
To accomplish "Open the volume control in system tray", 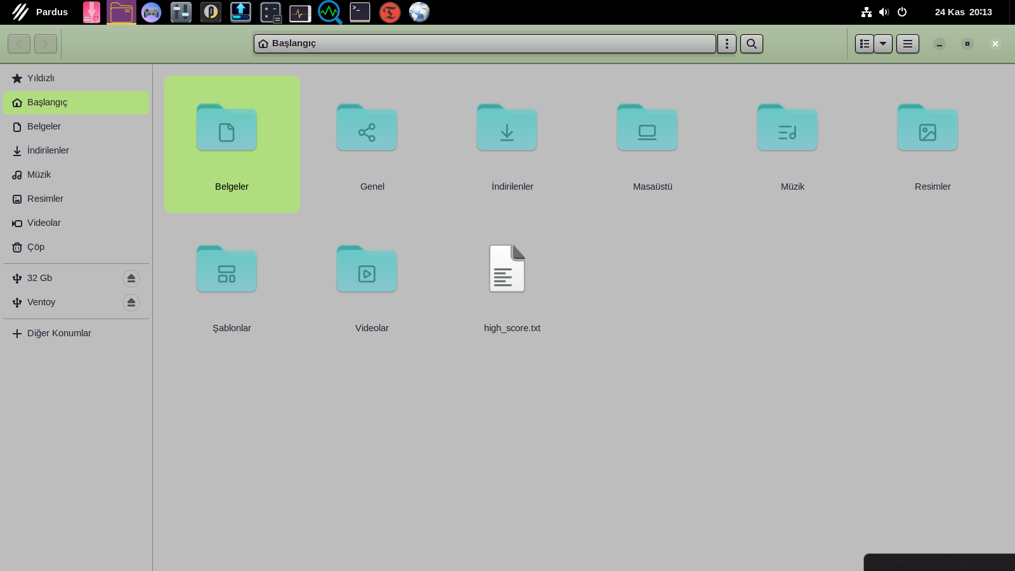I will click(884, 12).
